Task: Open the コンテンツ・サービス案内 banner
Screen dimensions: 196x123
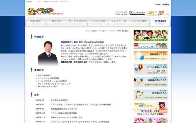Action: [151, 46]
